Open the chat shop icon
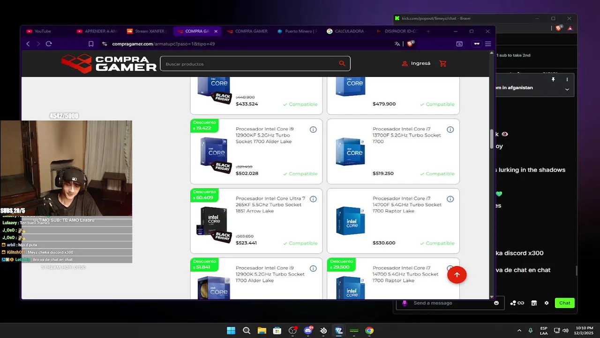 (533, 303)
